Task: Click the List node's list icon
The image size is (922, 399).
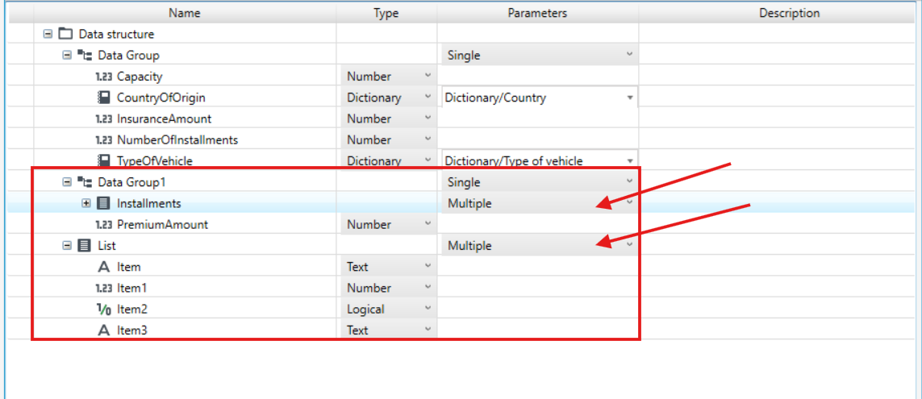Action: pyautogui.click(x=85, y=246)
